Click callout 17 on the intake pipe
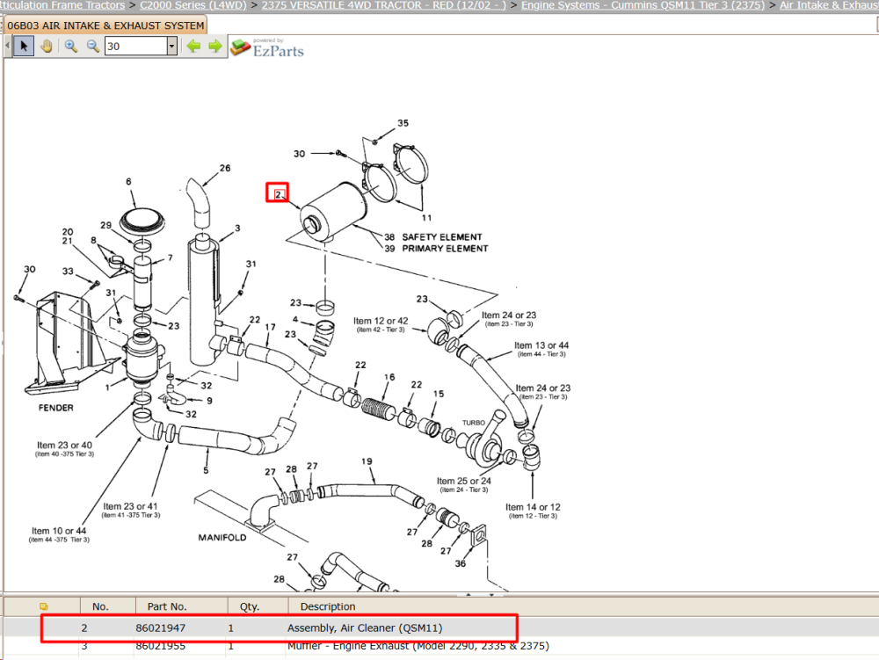Image resolution: width=879 pixels, height=660 pixels. pos(270,327)
